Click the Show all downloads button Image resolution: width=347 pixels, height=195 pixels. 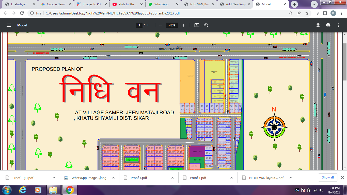point(328,177)
